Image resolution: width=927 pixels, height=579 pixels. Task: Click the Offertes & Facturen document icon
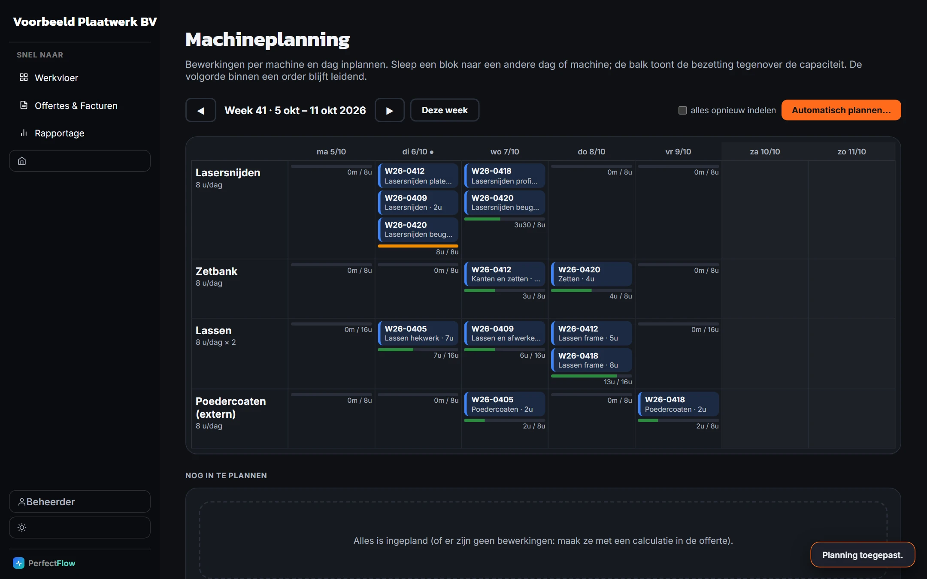[24, 106]
